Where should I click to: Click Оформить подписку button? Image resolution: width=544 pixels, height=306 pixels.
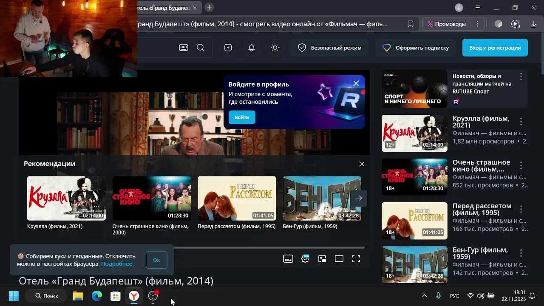click(416, 48)
